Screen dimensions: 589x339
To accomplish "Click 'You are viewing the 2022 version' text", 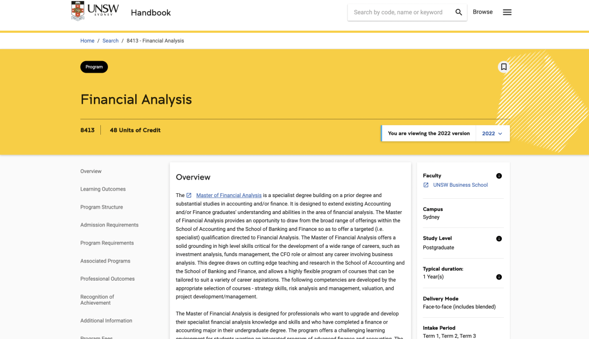I will coord(429,133).
